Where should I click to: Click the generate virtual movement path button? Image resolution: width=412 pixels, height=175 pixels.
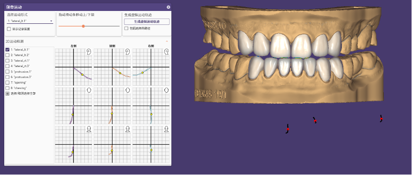click(x=147, y=22)
